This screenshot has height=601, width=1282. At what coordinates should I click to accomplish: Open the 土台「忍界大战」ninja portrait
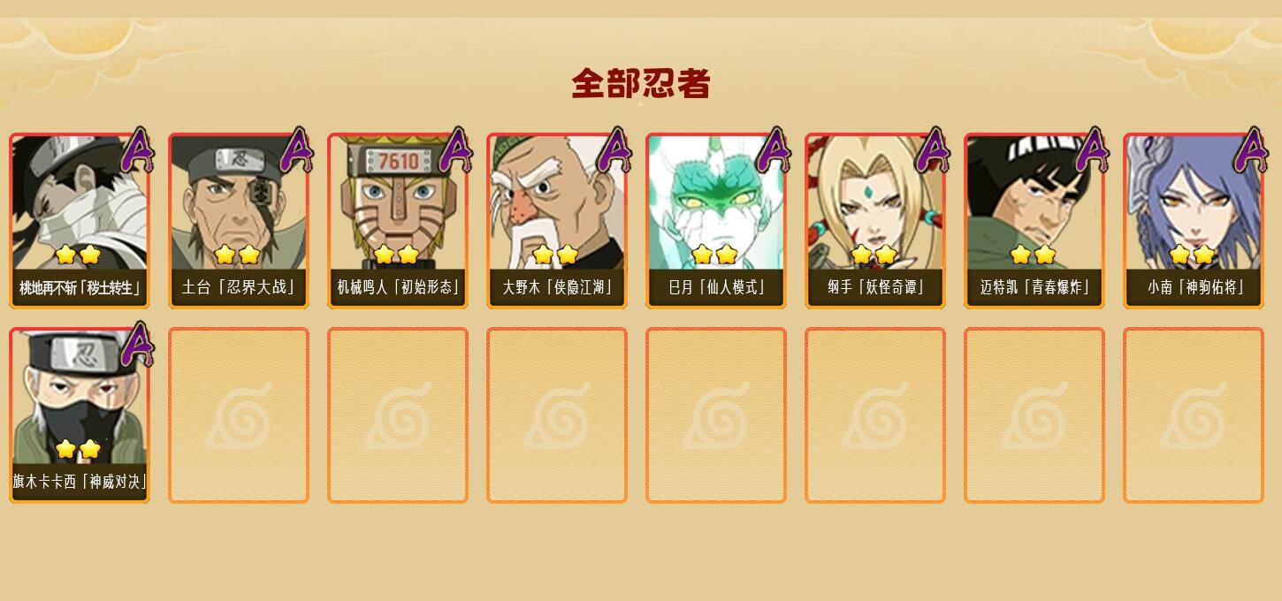239,221
